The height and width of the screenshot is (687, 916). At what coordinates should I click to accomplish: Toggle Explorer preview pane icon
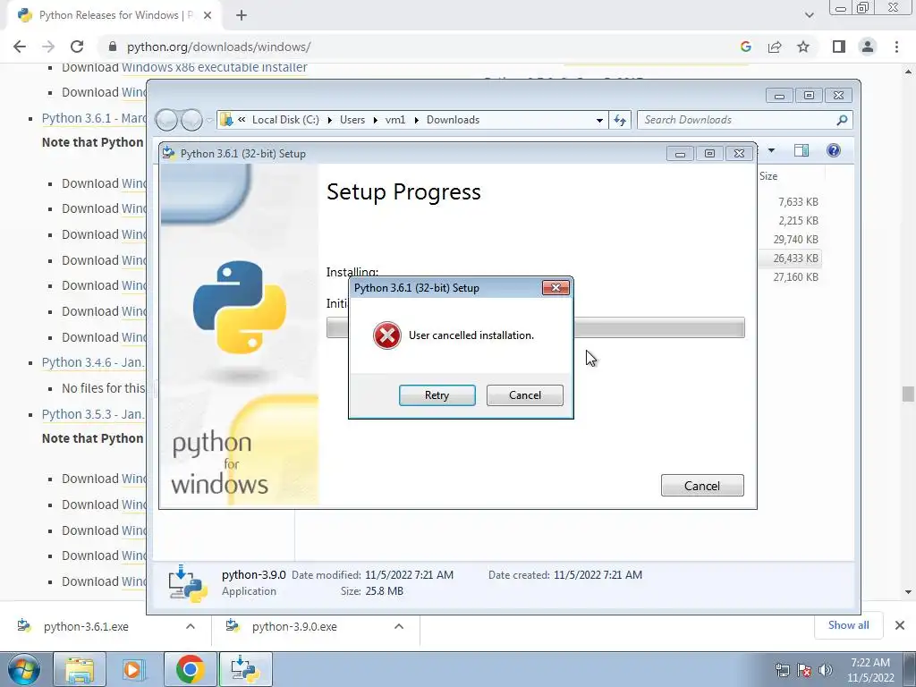[x=801, y=150]
